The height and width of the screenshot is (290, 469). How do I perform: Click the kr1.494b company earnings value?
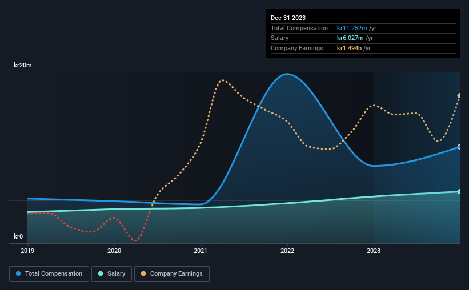(x=350, y=48)
